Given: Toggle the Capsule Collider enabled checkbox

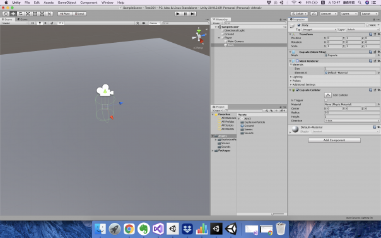Looking at the screenshot, I should point(297,90).
